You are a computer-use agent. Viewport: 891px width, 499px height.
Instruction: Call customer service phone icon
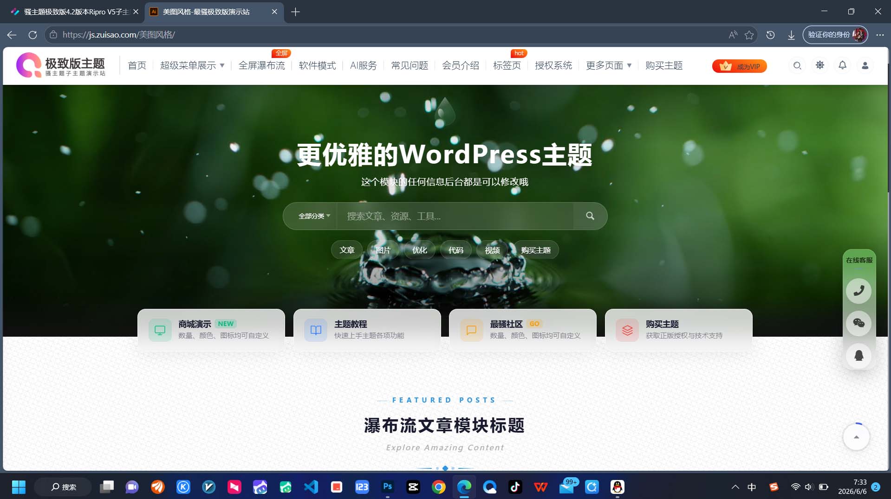tap(859, 291)
